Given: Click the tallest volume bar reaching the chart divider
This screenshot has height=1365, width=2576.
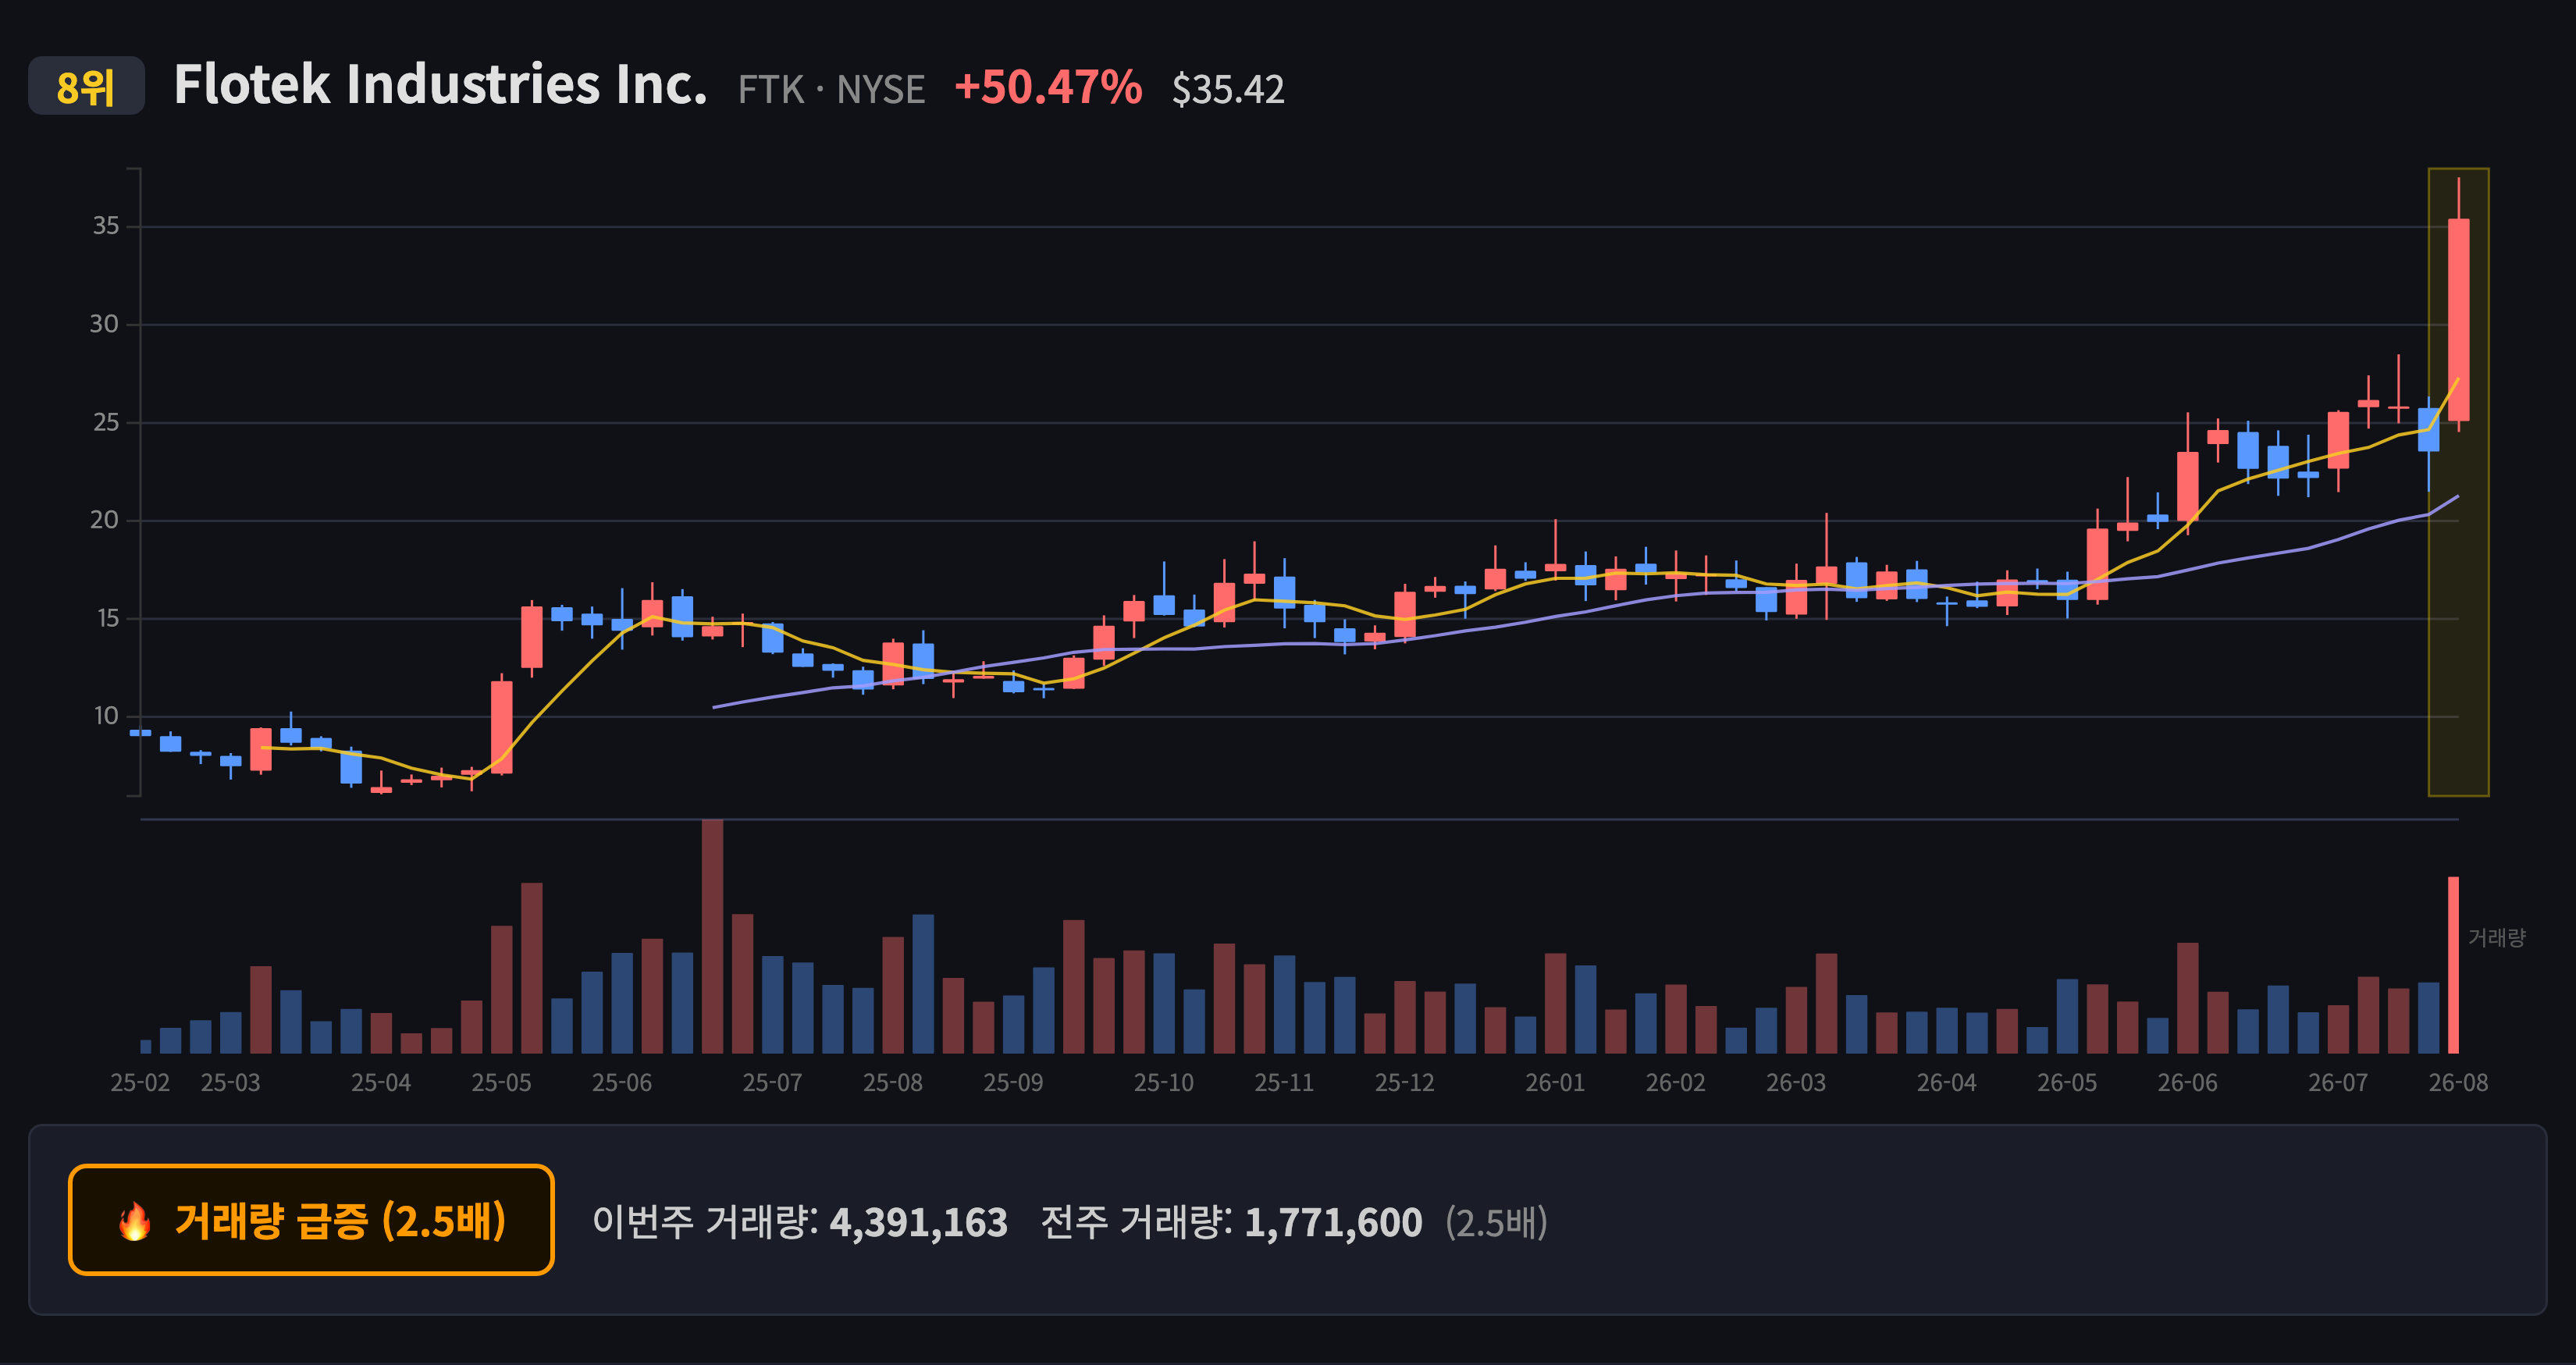Looking at the screenshot, I should (x=712, y=936).
